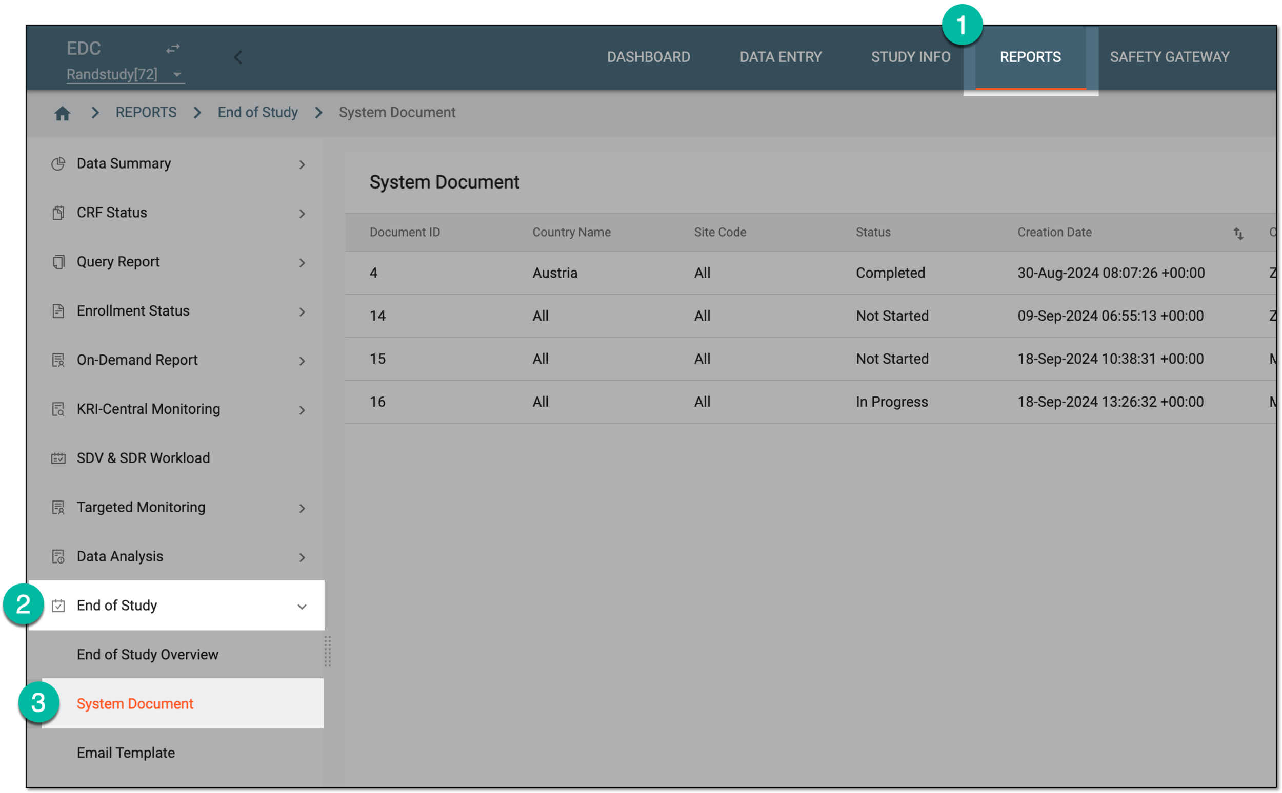Click Document ID 16 cell
Screen dimensions: 1282x793
point(377,402)
